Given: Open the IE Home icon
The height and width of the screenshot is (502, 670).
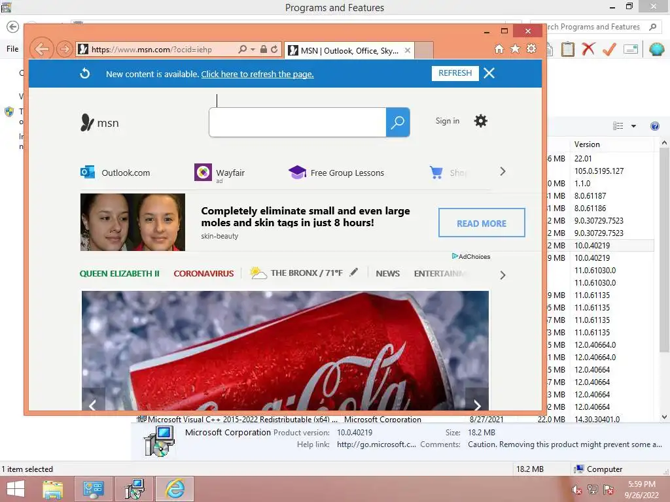Looking at the screenshot, I should pyautogui.click(x=499, y=48).
